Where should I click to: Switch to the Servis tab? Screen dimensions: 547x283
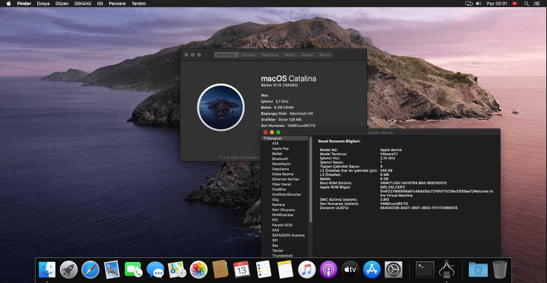click(x=325, y=55)
